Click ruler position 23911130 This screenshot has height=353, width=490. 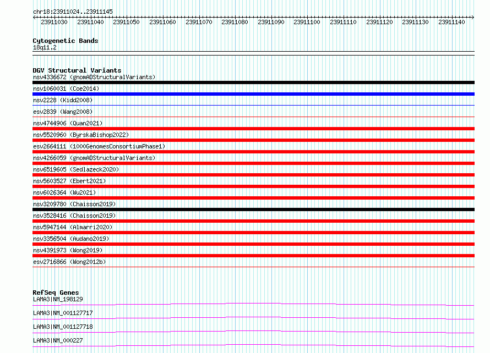[x=415, y=22]
